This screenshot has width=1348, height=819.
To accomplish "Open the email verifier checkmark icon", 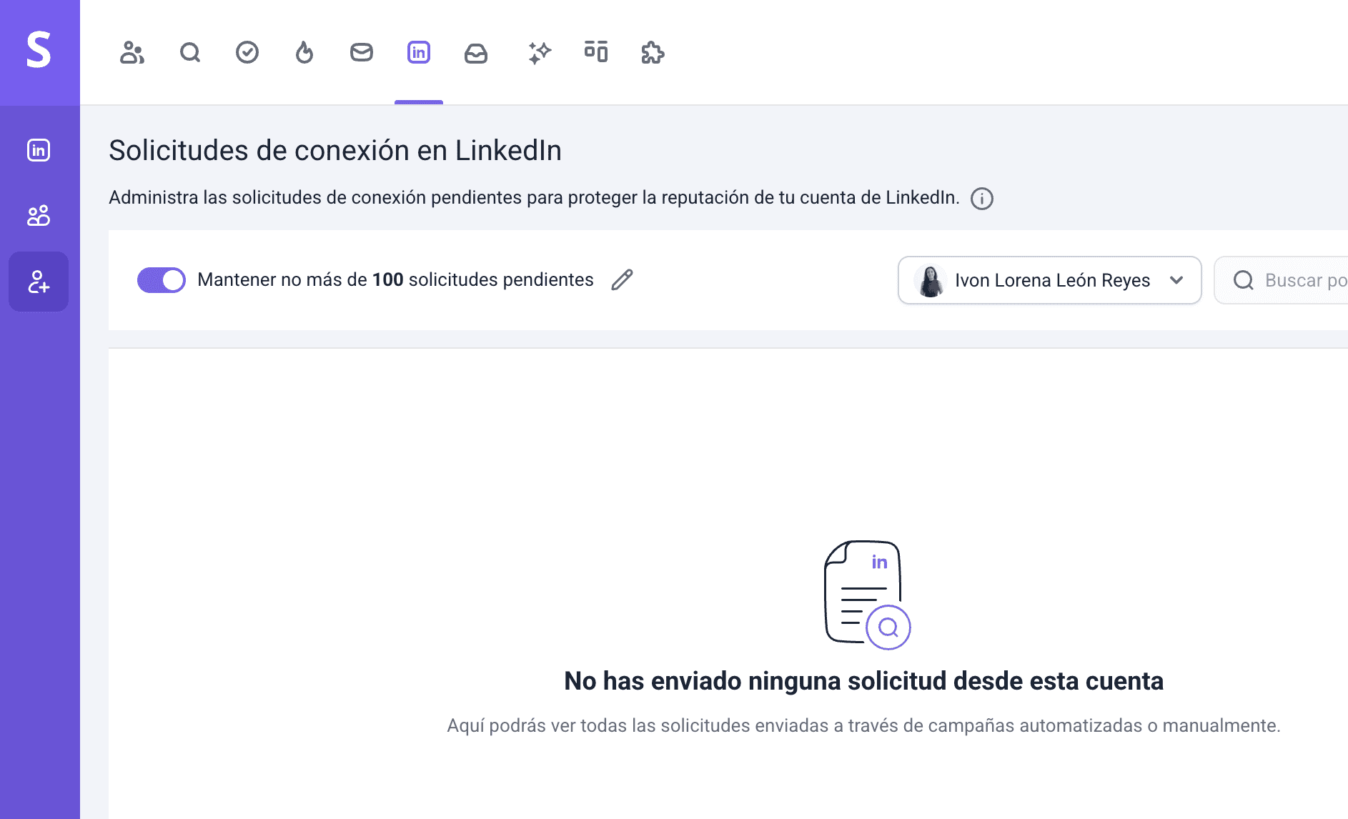I will pyautogui.click(x=247, y=53).
